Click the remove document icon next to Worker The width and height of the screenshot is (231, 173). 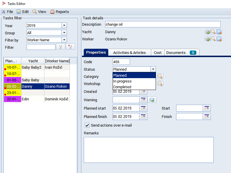[x=219, y=39]
